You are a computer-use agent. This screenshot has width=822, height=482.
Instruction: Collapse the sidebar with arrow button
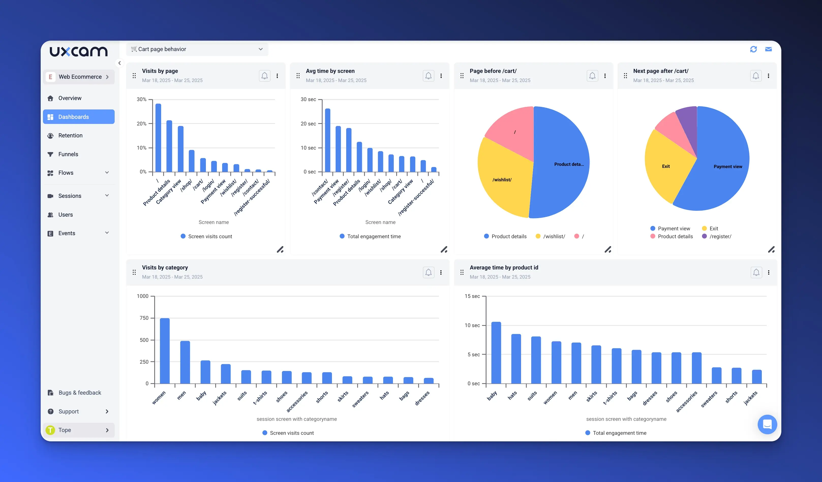click(x=119, y=63)
